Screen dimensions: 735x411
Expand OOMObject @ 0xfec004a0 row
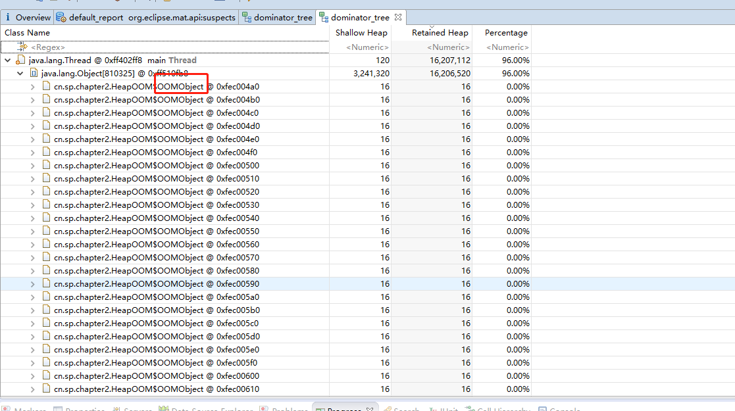pos(32,87)
